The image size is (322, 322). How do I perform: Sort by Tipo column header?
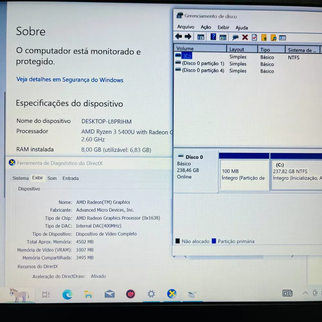pos(271,50)
